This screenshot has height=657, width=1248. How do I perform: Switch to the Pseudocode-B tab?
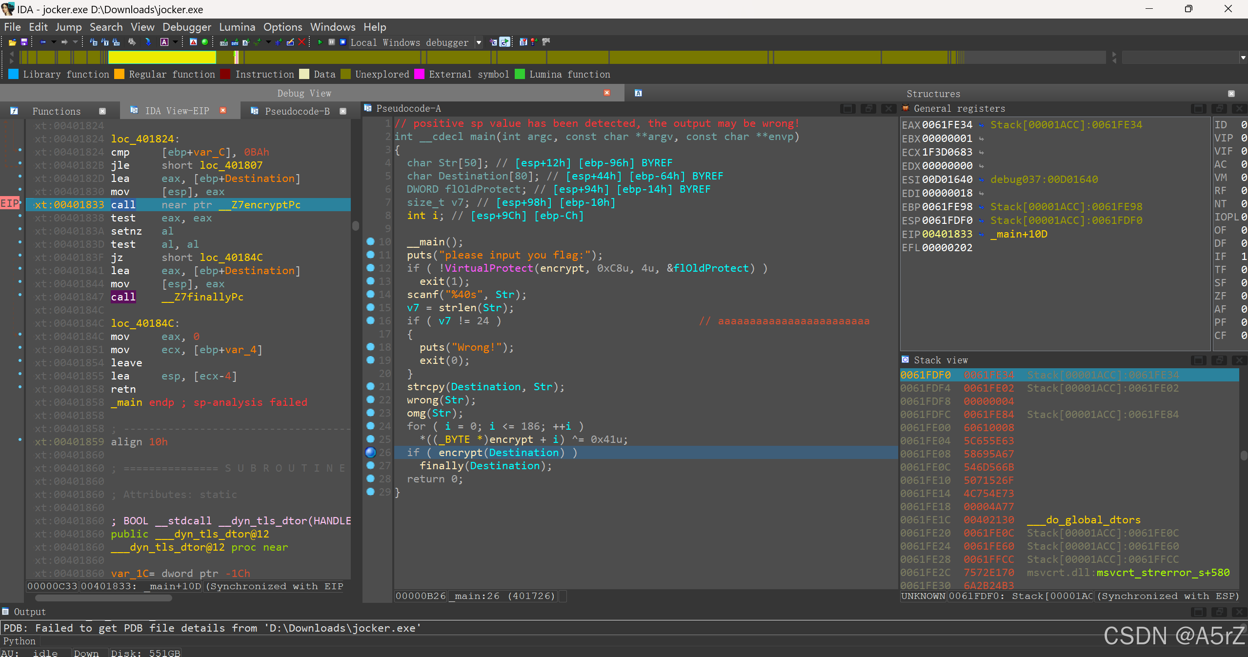pyautogui.click(x=297, y=111)
